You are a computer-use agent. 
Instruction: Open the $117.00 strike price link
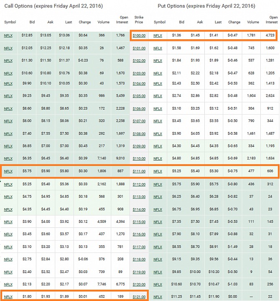coord(139,247)
